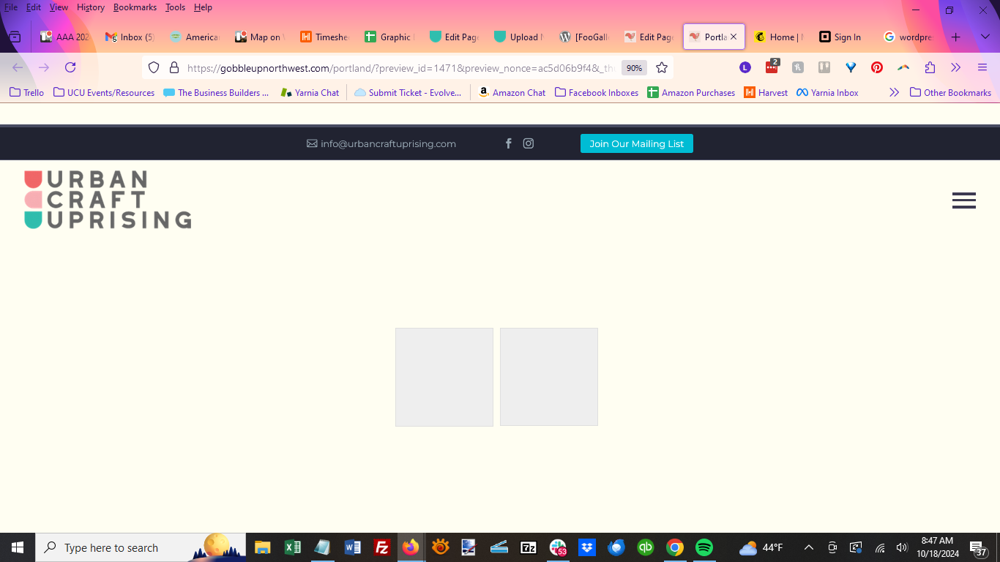Expand hidden system tray icons
The height and width of the screenshot is (562, 1000).
pyautogui.click(x=809, y=547)
